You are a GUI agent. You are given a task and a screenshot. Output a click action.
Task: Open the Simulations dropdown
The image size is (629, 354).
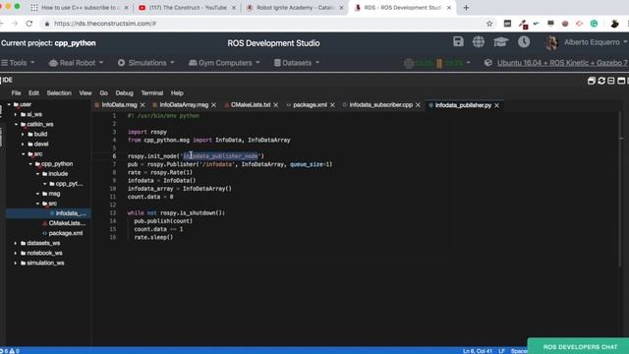(146, 63)
